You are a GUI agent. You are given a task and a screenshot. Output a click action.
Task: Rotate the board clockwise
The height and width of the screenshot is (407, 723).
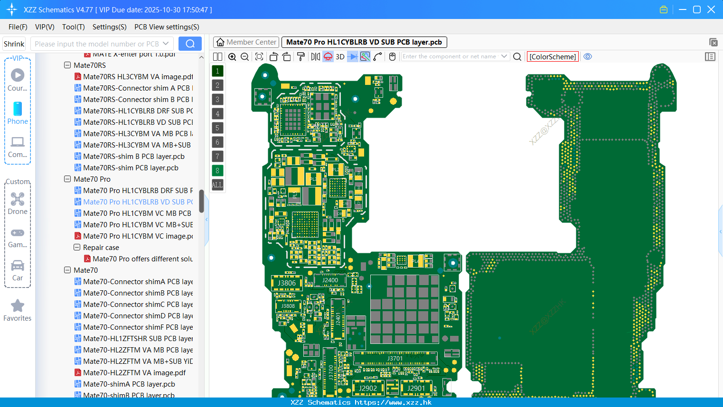pyautogui.click(x=287, y=56)
